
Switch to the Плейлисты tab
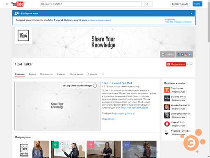pos(46,74)
